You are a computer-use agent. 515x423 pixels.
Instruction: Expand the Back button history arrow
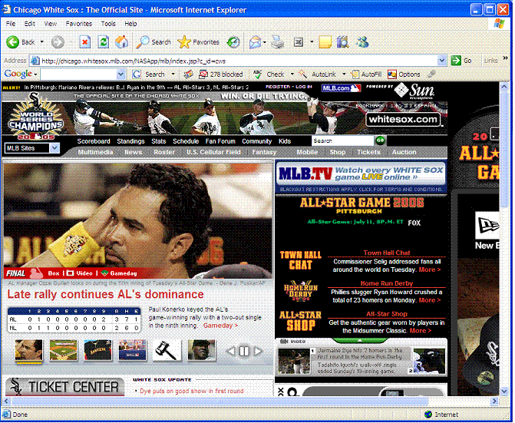click(x=41, y=42)
